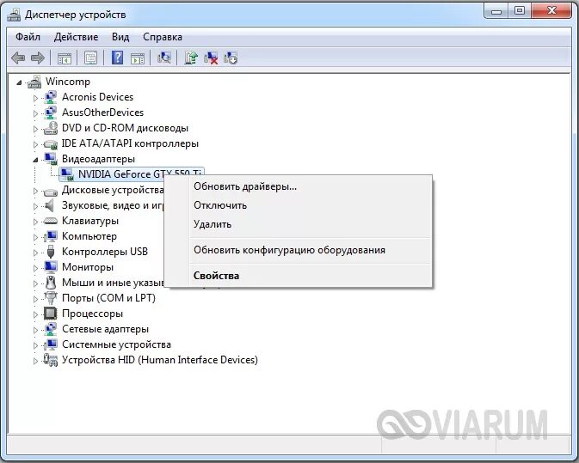Choose Удалить in the context menu
The height and width of the screenshot is (463, 579).
(x=213, y=224)
